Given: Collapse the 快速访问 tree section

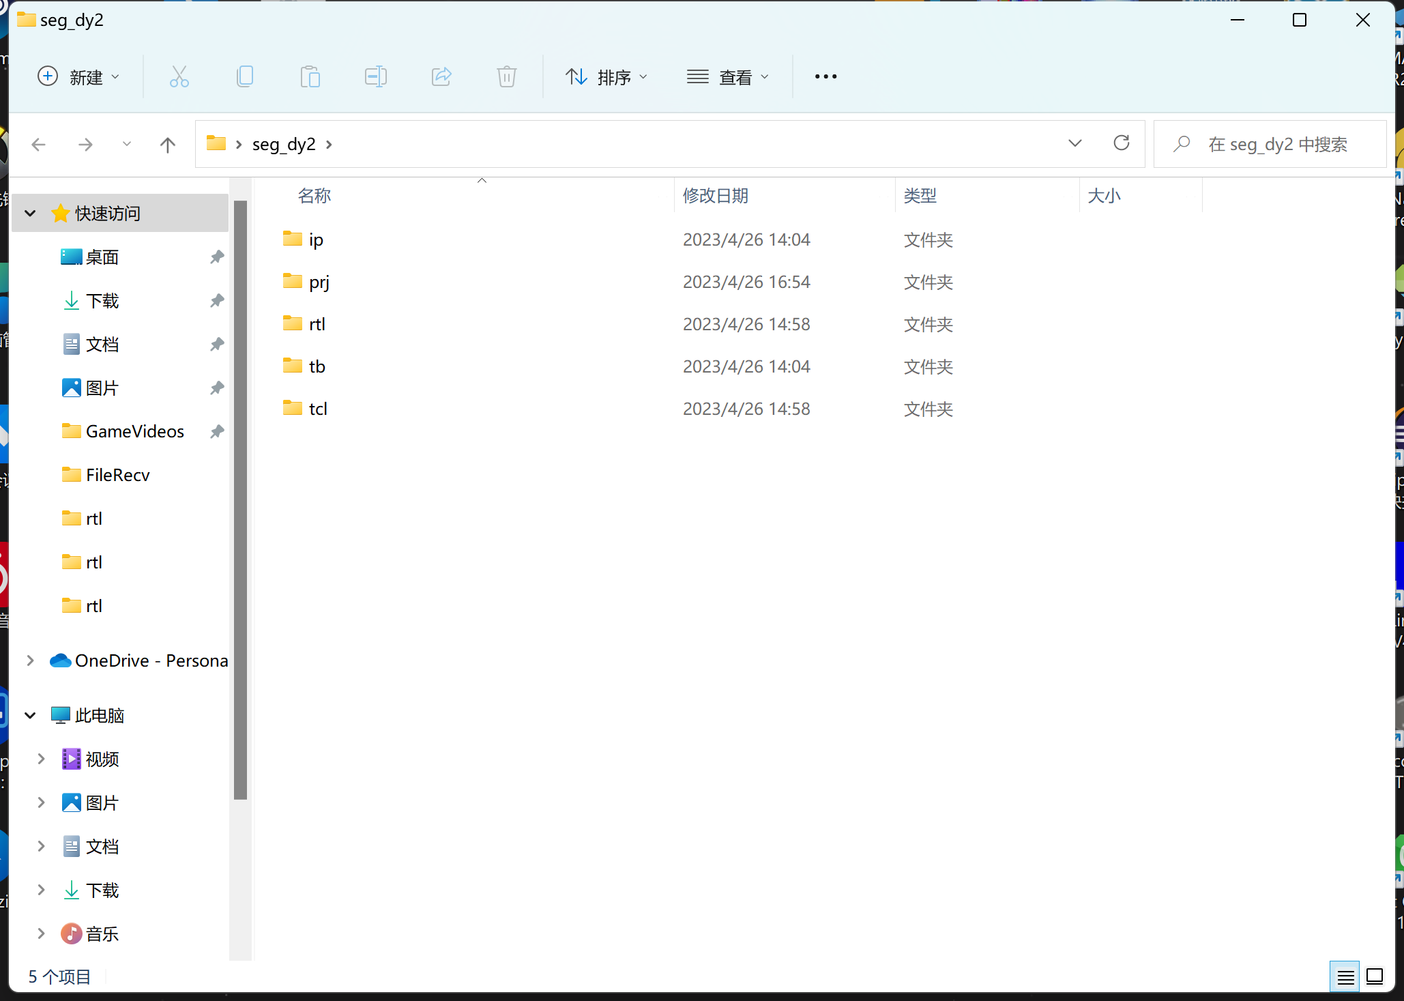Looking at the screenshot, I should (30, 214).
